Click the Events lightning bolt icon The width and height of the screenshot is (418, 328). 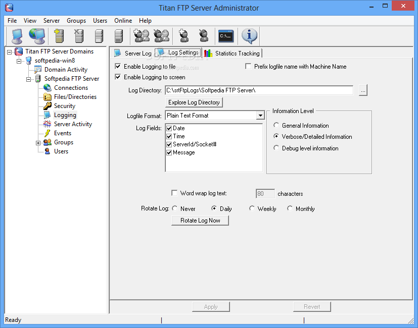point(47,133)
